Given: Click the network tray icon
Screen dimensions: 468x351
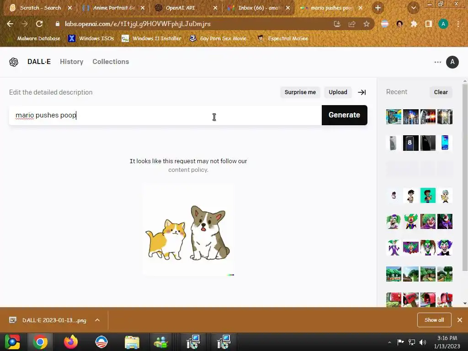Looking at the screenshot, I should [412, 342].
